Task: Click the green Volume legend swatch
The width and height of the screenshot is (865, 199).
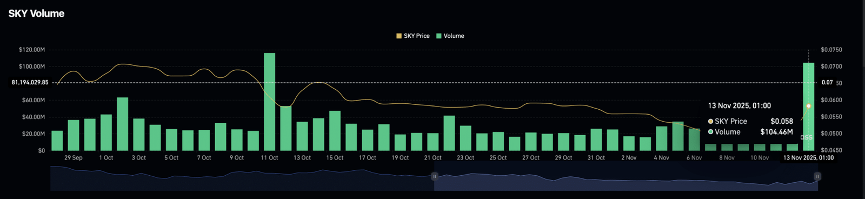Action: (439, 36)
